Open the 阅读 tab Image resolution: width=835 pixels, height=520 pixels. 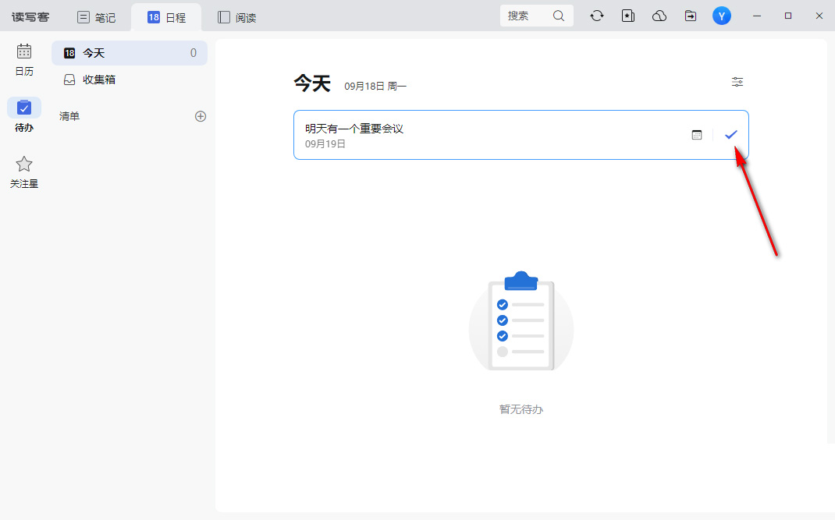click(237, 18)
